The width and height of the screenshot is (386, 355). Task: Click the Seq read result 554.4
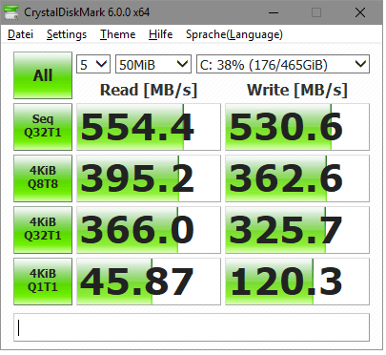pyautogui.click(x=149, y=127)
